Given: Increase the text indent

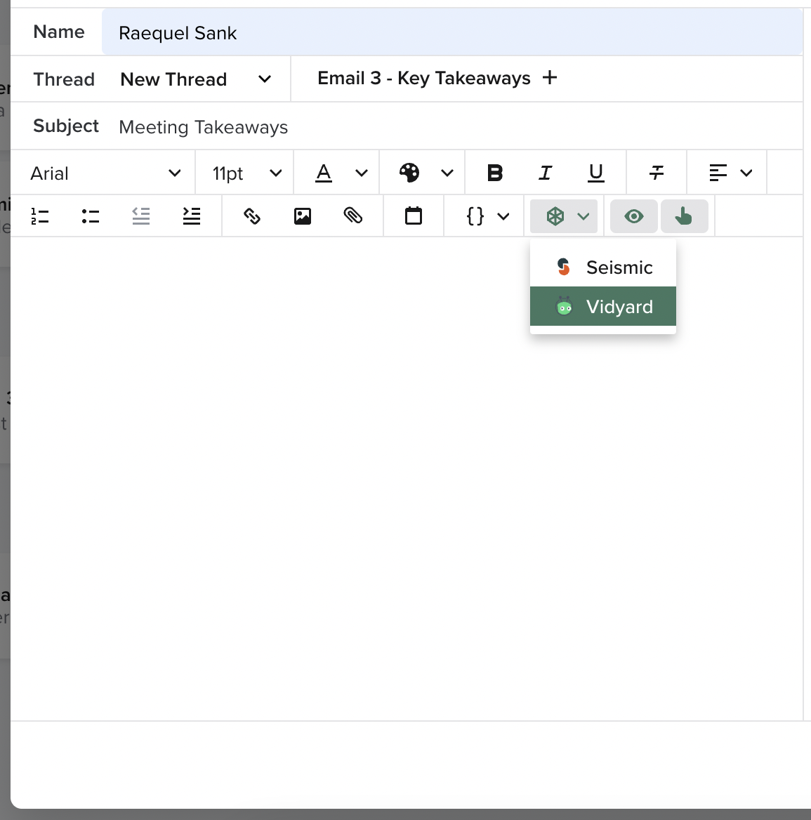Looking at the screenshot, I should point(191,216).
